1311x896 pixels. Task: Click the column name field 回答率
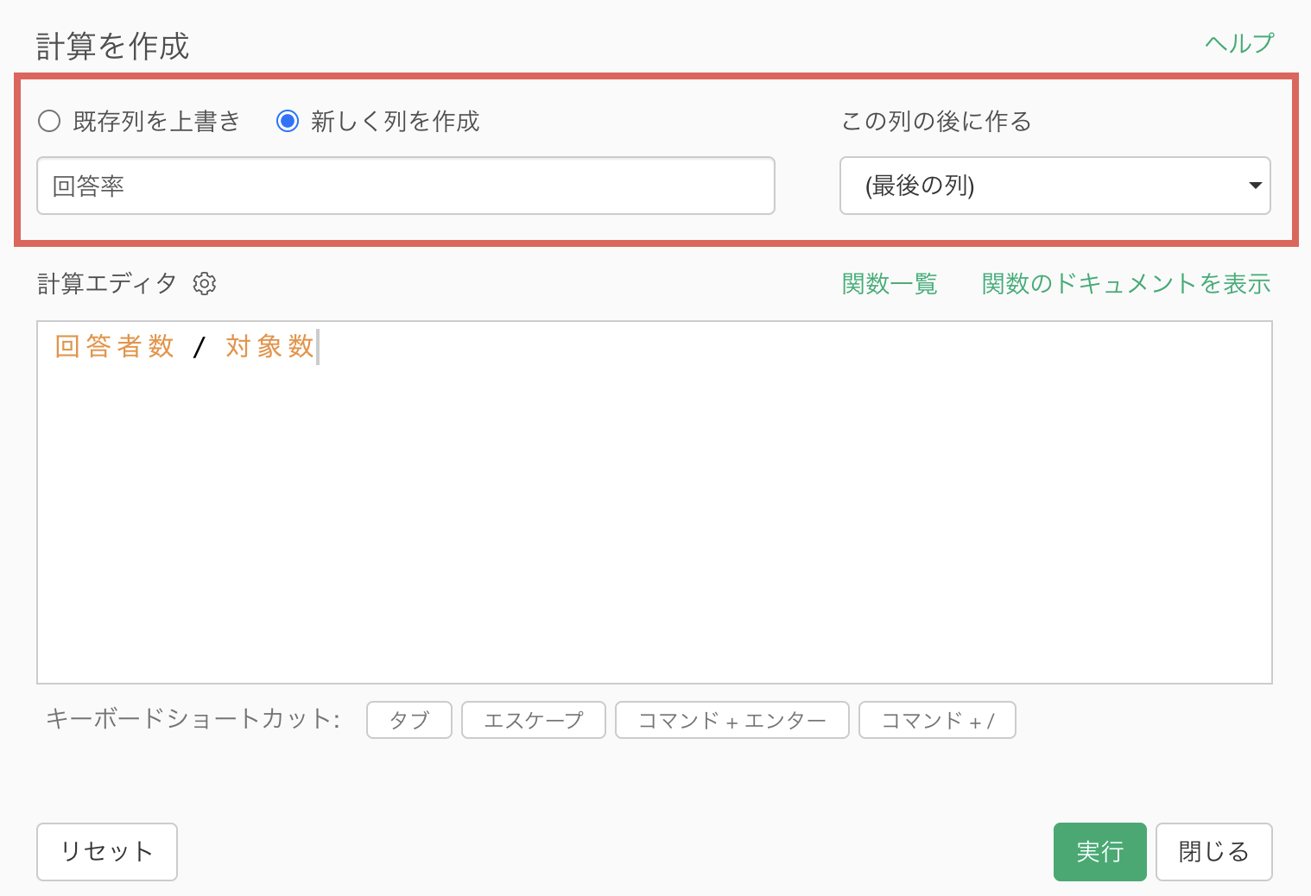(x=406, y=186)
